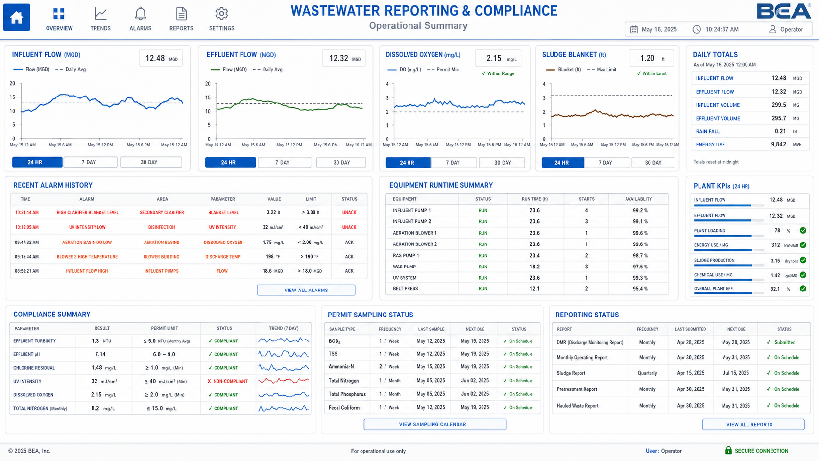Click the Operator user profile icon
Screen dimensions: 819x461
point(772,29)
